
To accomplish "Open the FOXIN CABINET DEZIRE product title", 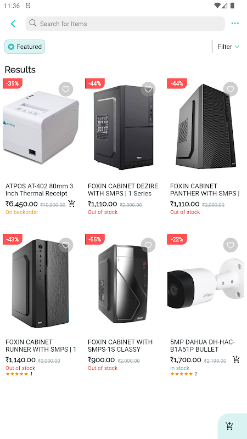I will 123,190.
